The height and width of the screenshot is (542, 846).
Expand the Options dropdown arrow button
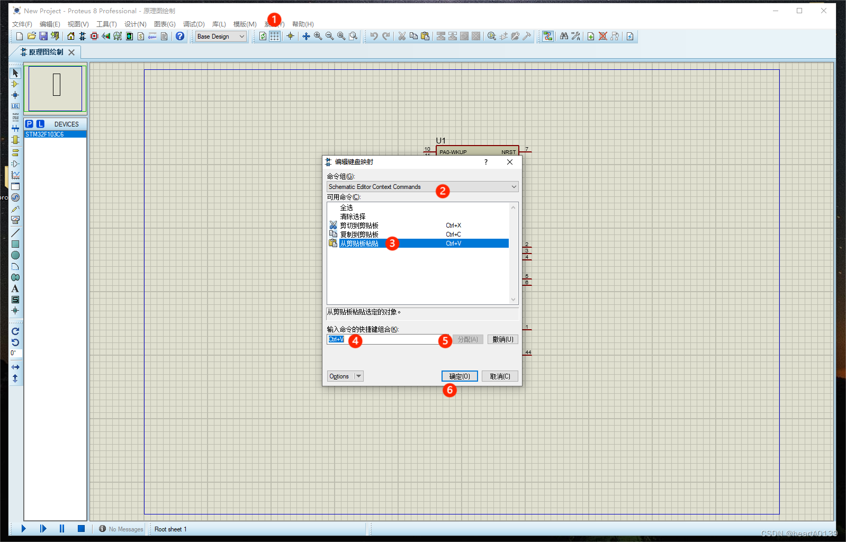pos(358,376)
